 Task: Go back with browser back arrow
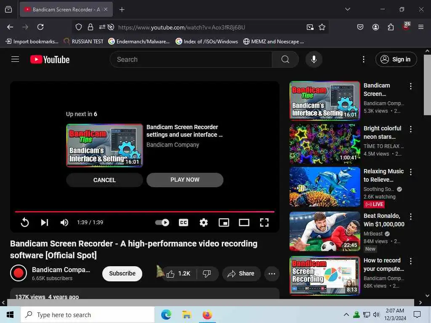click(x=10, y=27)
